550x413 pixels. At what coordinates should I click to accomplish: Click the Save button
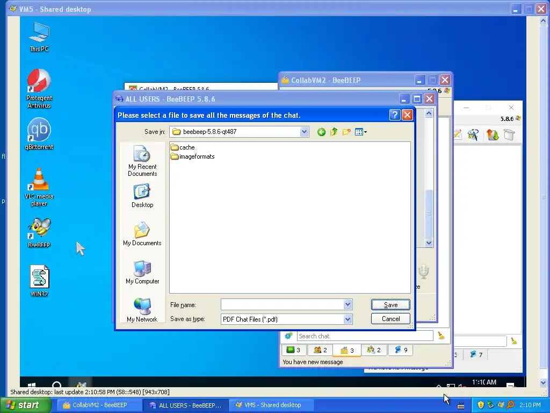point(390,305)
